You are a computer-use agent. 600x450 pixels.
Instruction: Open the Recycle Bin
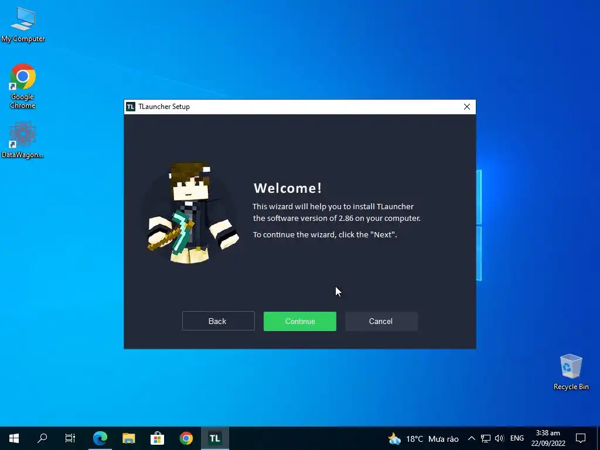click(x=571, y=372)
